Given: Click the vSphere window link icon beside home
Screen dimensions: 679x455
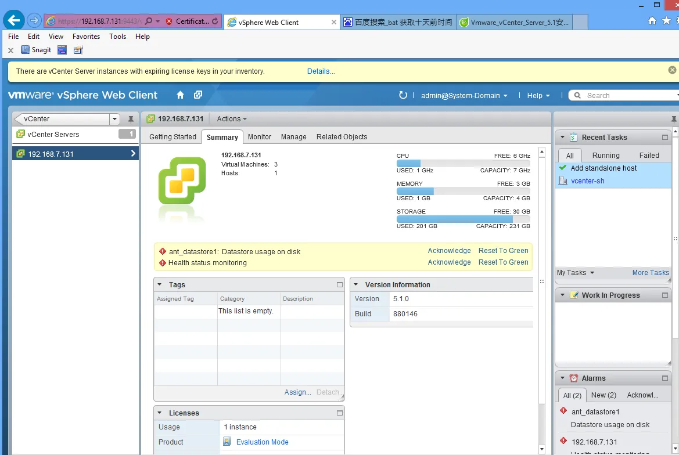Looking at the screenshot, I should click(x=198, y=95).
